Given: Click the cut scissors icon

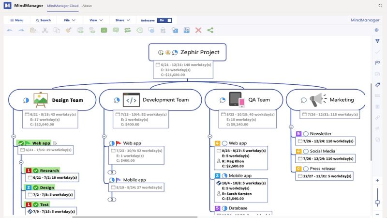Looking at the screenshot, I should (45, 30).
